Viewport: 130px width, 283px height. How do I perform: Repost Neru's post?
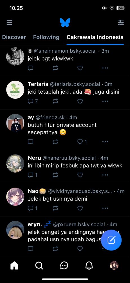tap(55, 175)
